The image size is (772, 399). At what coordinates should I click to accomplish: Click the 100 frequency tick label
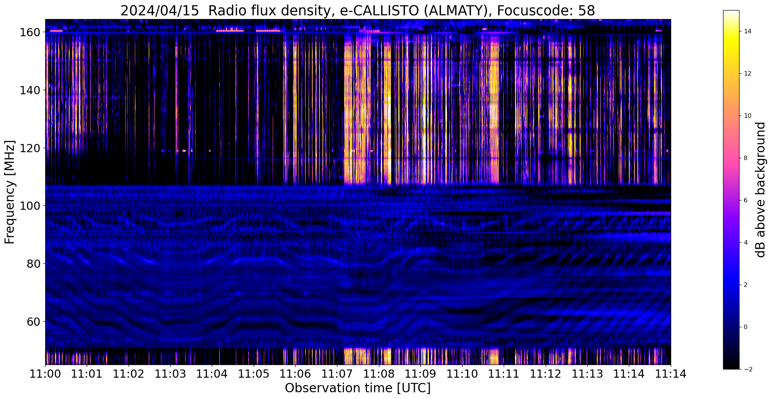pos(30,206)
